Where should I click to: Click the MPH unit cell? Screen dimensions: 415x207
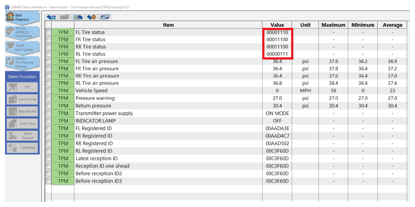coord(306,91)
